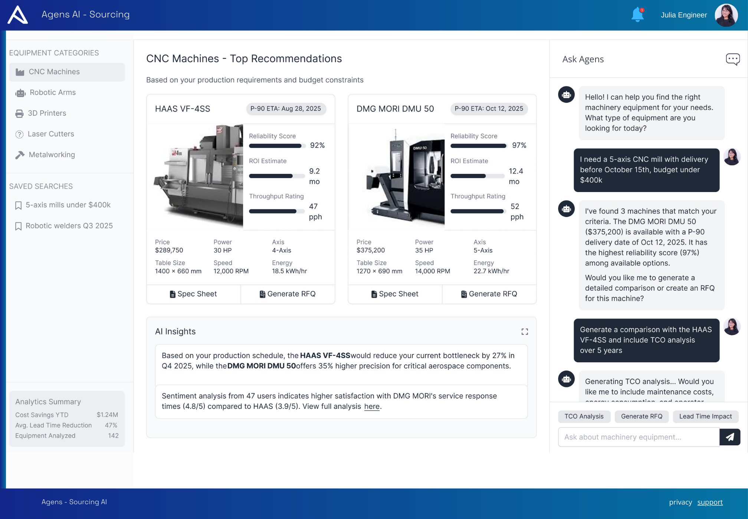Click the DMG MORI throughput rating bar
Viewport: 748px width, 519px height.
click(478, 211)
